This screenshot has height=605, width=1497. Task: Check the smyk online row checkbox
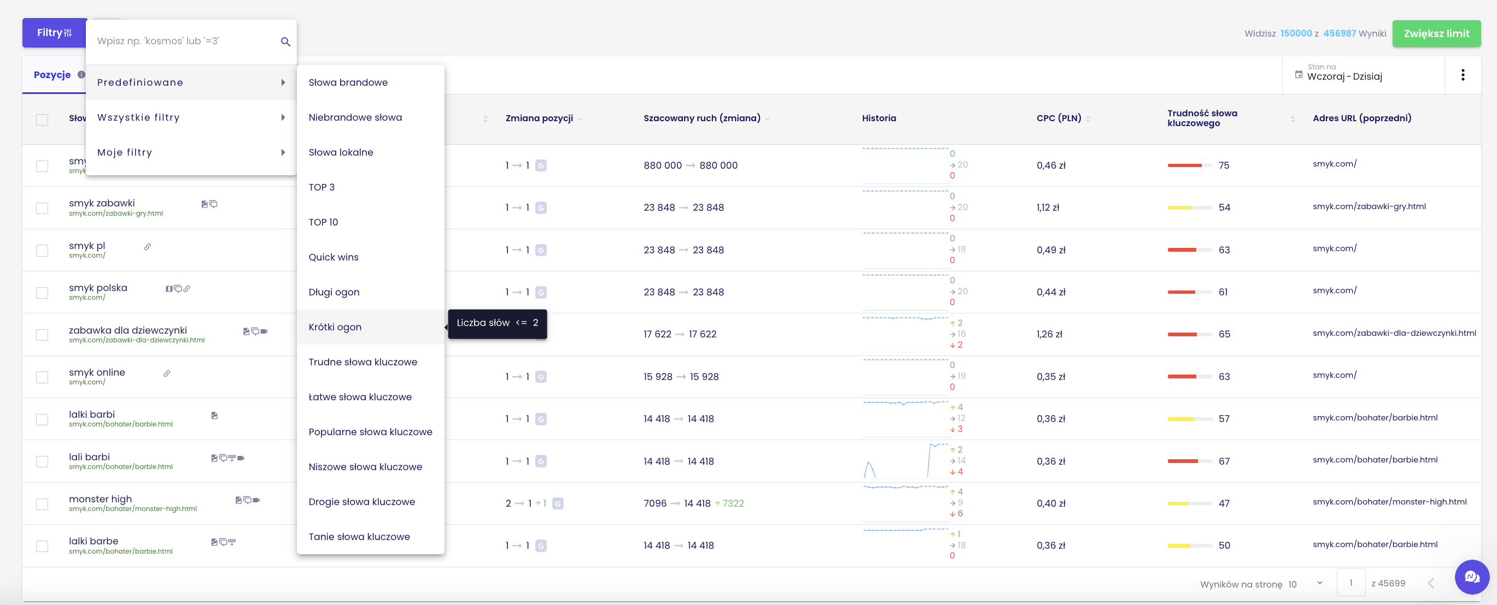pyautogui.click(x=42, y=377)
